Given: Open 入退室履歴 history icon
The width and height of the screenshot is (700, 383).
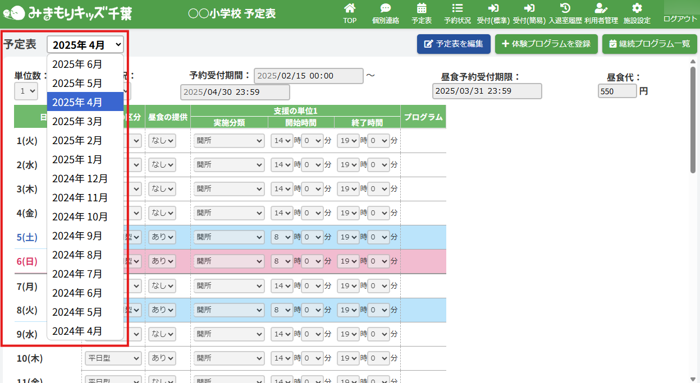Looking at the screenshot, I should pos(565,9).
